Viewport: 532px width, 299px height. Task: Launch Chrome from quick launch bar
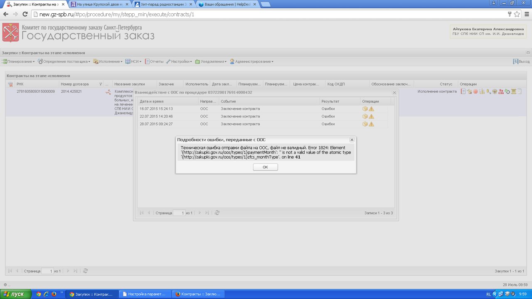pyautogui.click(x=39, y=294)
